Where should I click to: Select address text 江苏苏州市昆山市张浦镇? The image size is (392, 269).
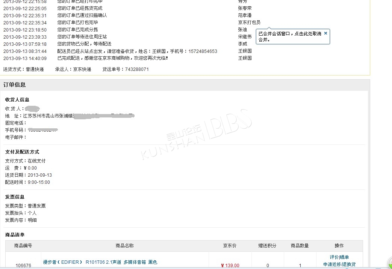[48, 116]
